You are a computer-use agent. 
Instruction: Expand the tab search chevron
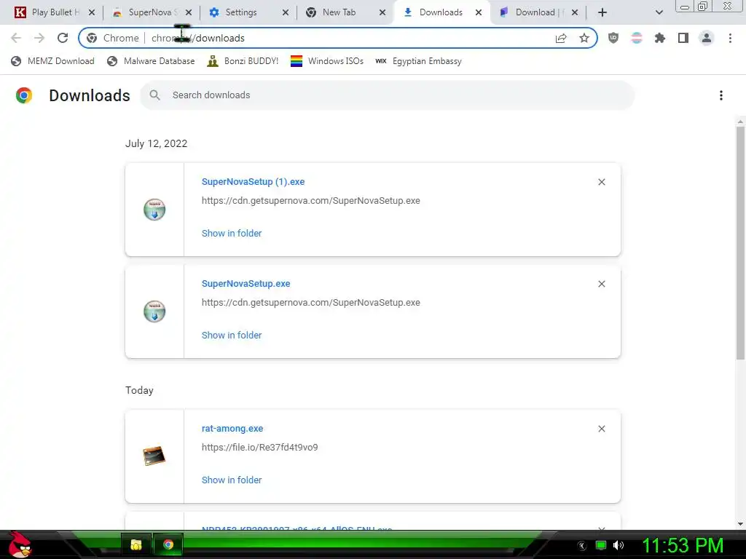click(x=659, y=12)
